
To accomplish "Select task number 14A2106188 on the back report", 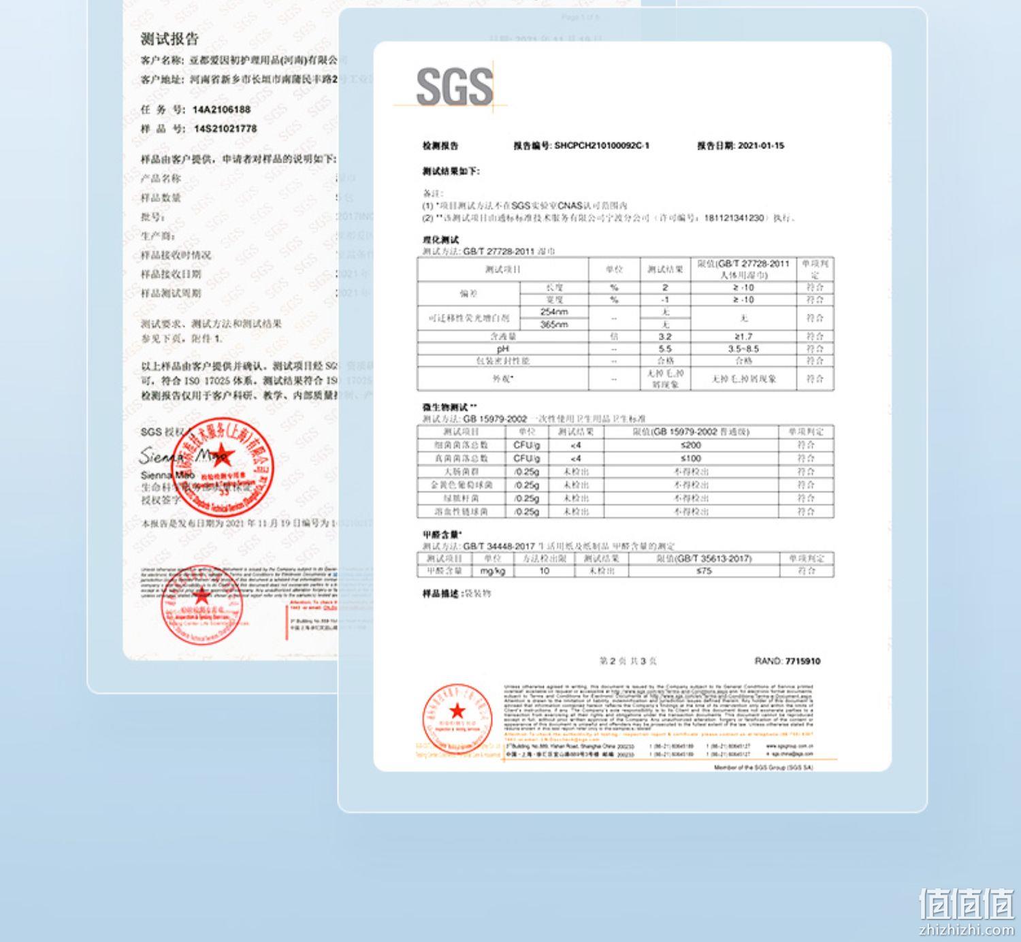I will pos(221,110).
